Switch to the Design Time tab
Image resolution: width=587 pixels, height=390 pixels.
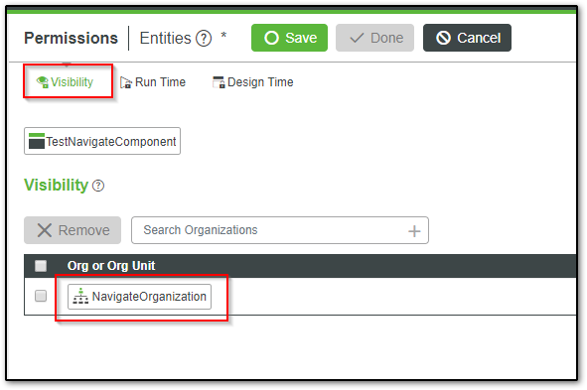[252, 82]
